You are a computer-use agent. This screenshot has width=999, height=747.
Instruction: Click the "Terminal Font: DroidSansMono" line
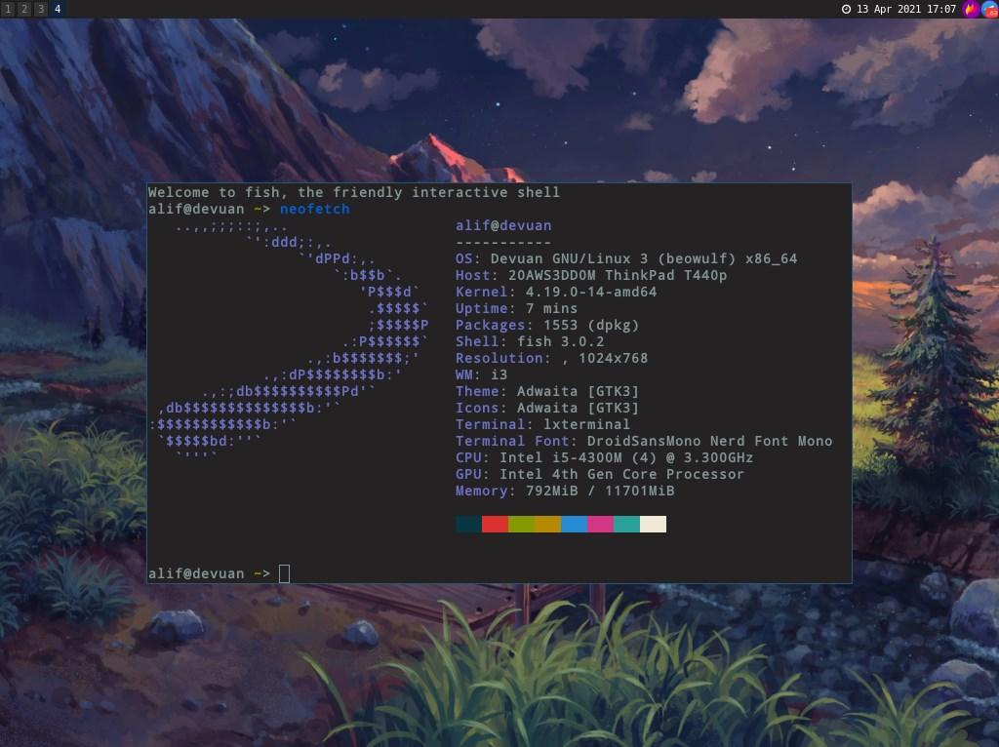coord(644,441)
